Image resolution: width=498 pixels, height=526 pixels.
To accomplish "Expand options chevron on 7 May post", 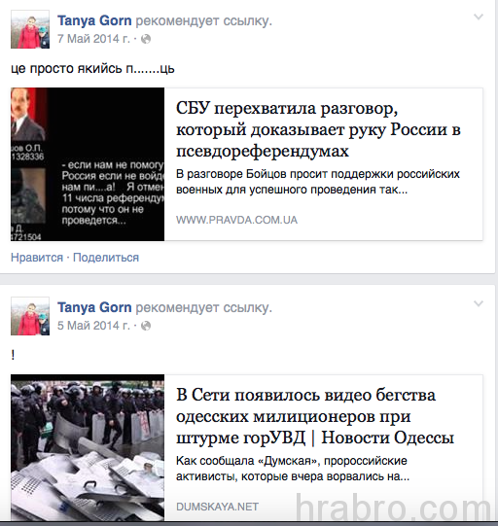I will click(x=479, y=17).
